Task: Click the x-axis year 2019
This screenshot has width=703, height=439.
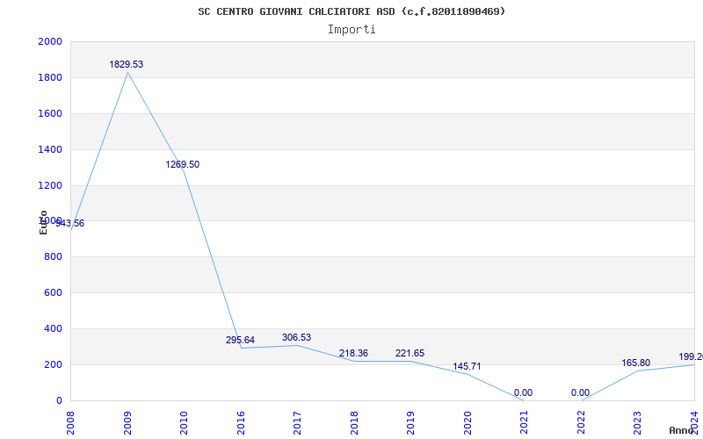Action: [x=411, y=423]
